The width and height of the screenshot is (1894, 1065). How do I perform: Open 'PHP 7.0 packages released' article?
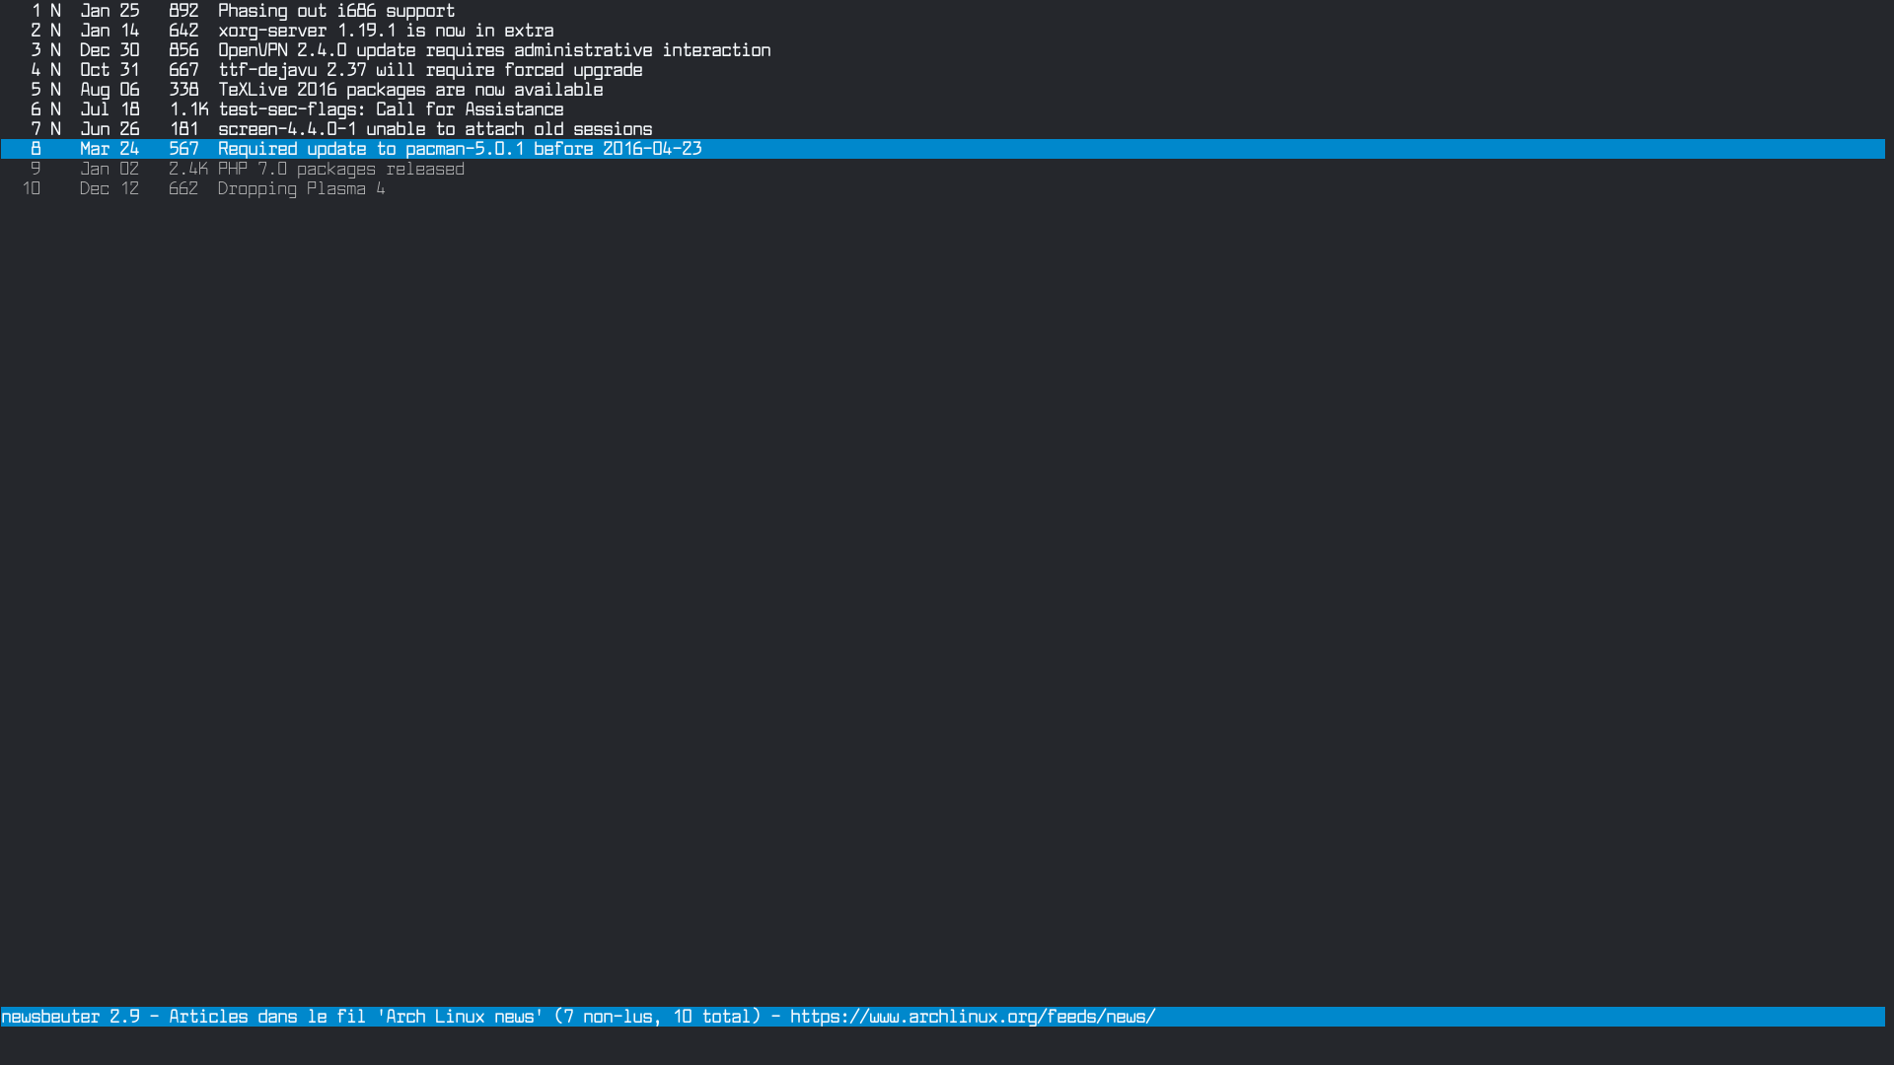coord(340,169)
